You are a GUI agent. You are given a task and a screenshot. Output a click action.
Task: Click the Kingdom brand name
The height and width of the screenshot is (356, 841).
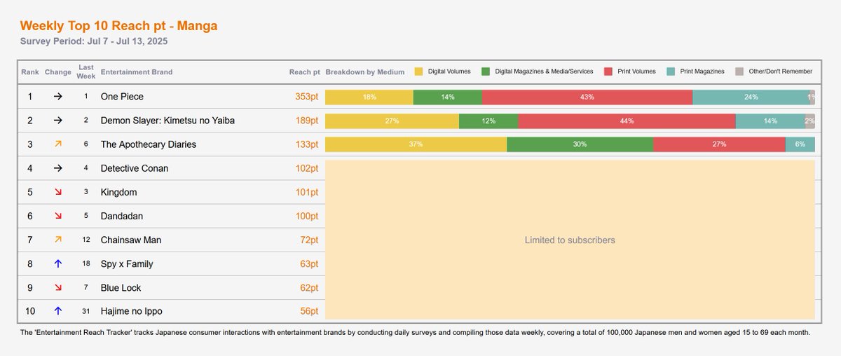pos(119,192)
